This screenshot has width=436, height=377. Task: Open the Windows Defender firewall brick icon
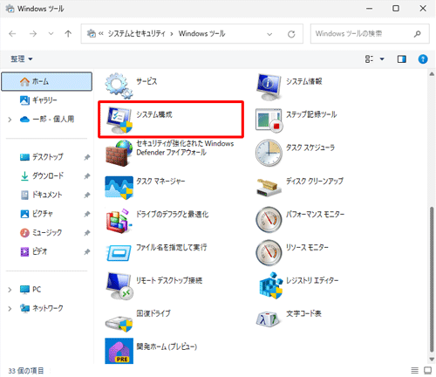coord(119,153)
